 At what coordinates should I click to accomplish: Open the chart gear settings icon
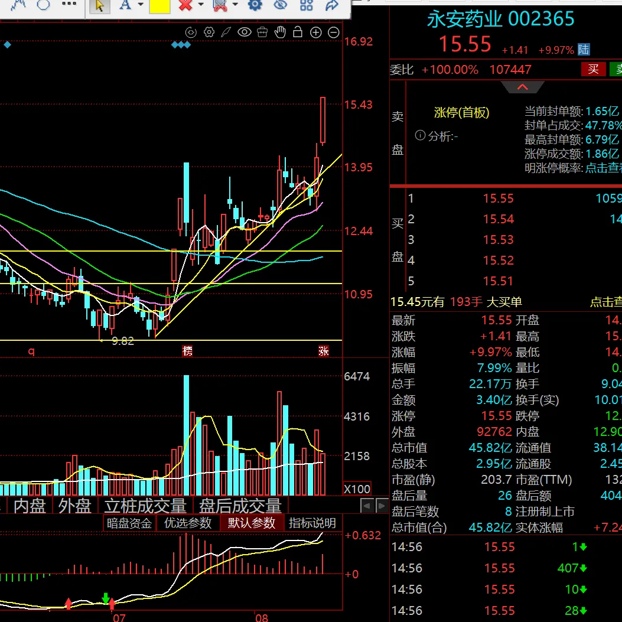209,32
